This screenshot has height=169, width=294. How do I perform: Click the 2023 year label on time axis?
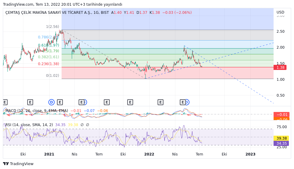(x=250, y=154)
